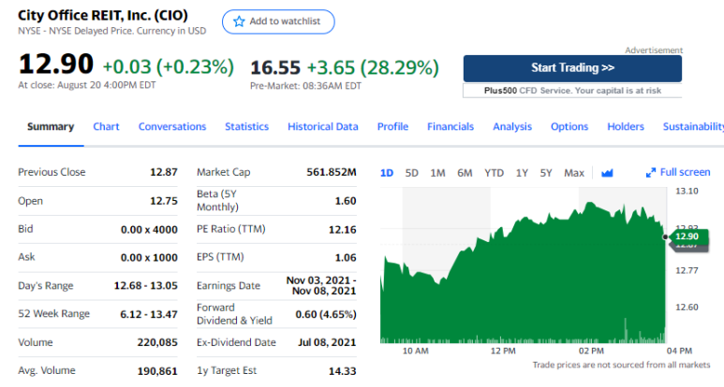724x387 pixels.
Task: Click the City Office REIT, Inc. (CIO) heading
Action: point(103,15)
